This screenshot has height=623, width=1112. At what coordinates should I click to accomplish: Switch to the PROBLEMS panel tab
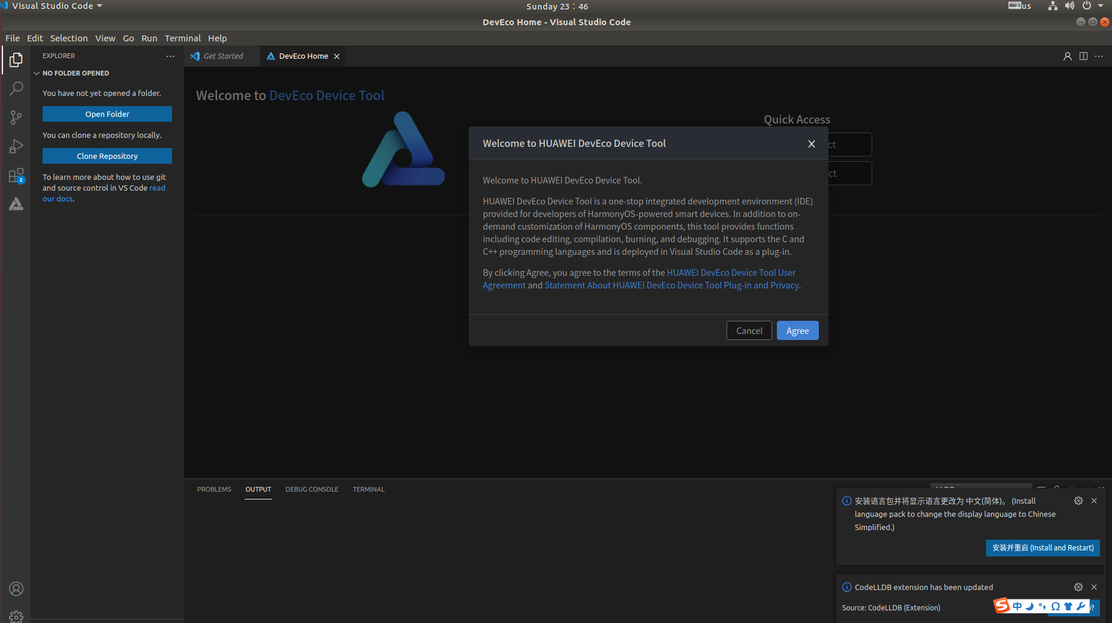pyautogui.click(x=214, y=489)
